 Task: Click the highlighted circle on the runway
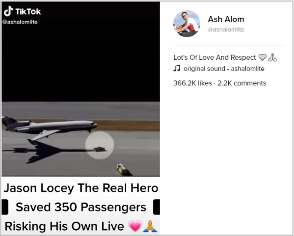pos(100,145)
